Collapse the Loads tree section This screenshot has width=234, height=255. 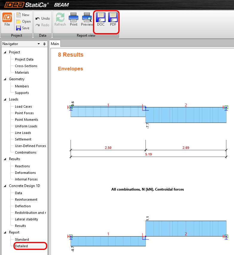(5, 100)
